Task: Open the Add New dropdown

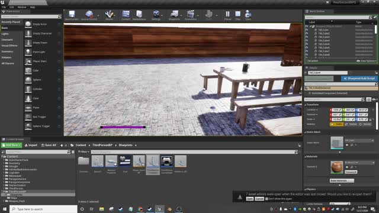Action: pos(11,145)
